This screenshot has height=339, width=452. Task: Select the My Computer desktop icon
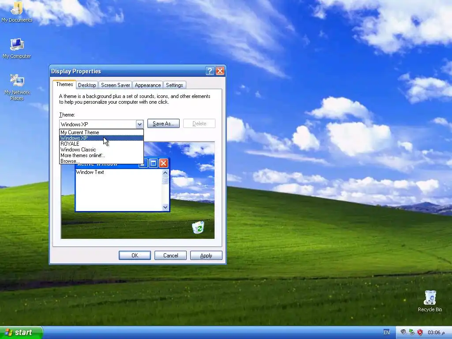(17, 49)
